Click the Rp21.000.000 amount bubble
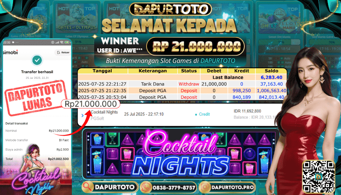Viewport: 341px width, 195px height. click(91, 104)
